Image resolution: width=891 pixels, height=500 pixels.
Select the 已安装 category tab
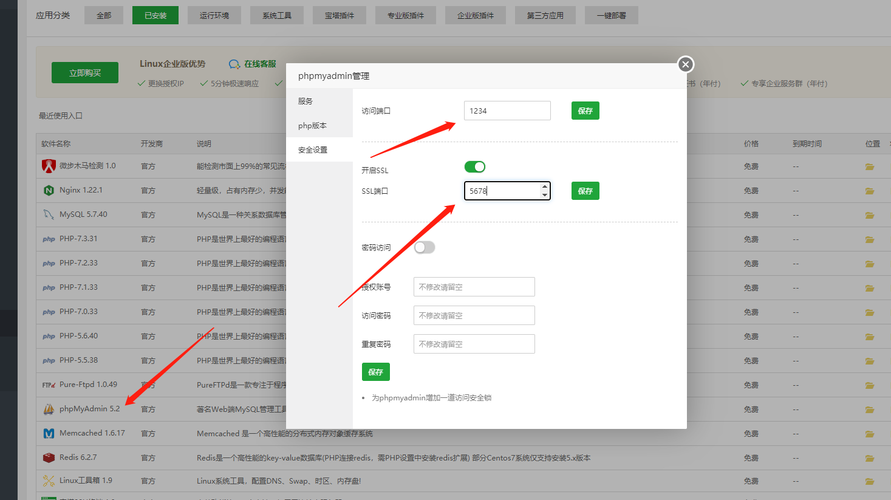pyautogui.click(x=155, y=15)
